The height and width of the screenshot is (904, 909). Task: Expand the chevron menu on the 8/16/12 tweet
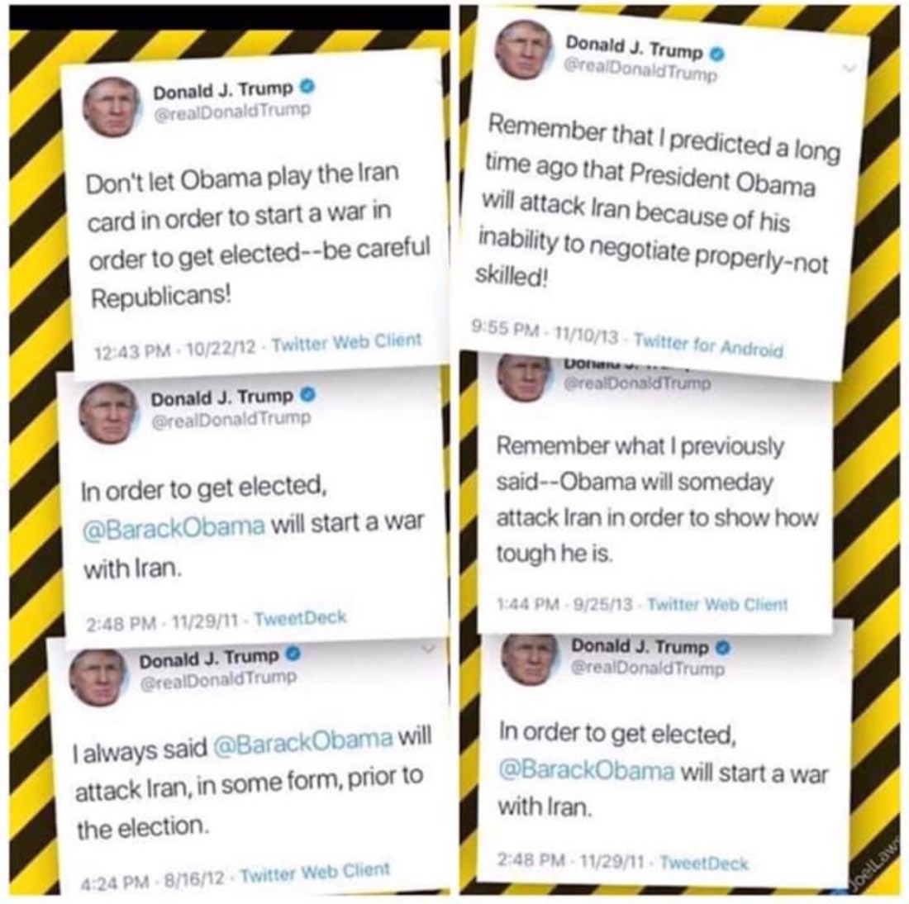pos(428,646)
